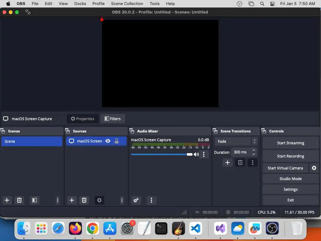Open source properties gear in Sources panel
321x241 pixels.
pos(99,200)
